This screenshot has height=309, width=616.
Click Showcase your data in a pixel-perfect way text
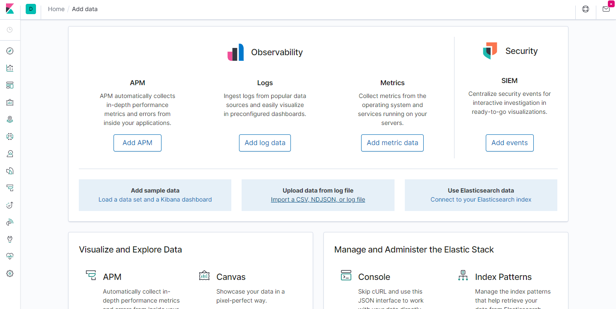251,296
